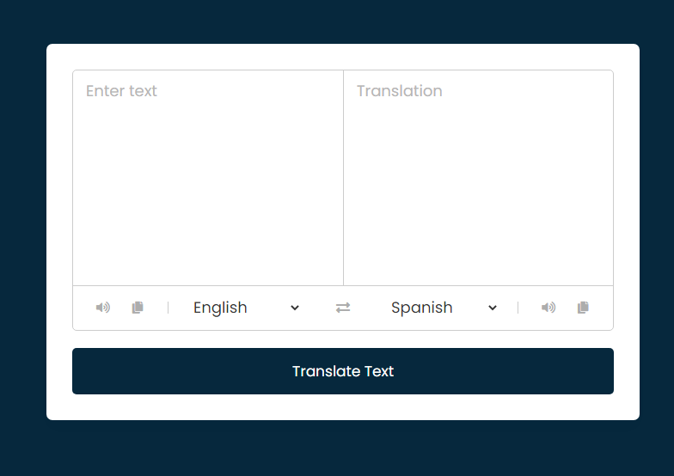
Task: Swap English and Spanish languages
Action: point(343,308)
